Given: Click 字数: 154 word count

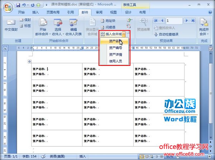Looking at the screenshot, I should pyautogui.click(x=29, y=156).
